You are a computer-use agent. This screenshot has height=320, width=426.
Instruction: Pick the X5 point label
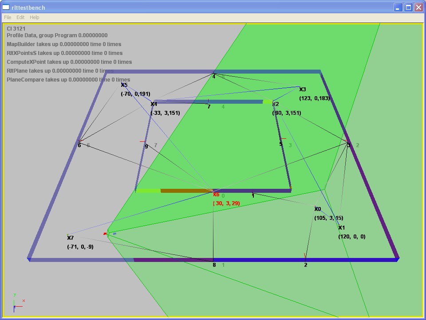pos(124,85)
